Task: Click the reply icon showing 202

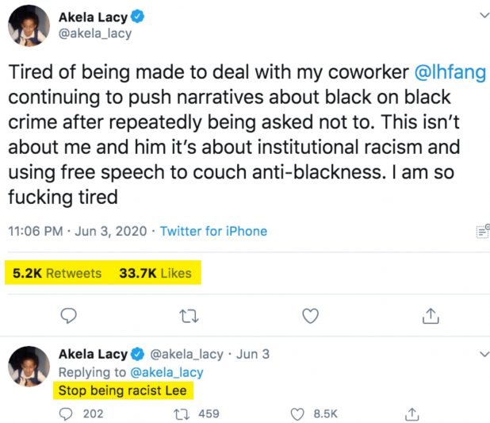Action: [69, 413]
